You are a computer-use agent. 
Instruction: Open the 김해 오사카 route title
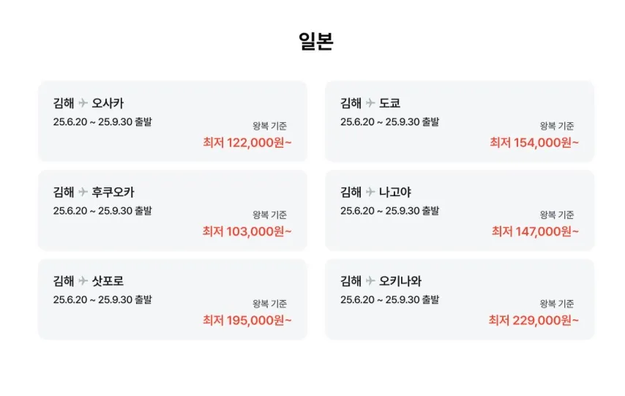pos(89,103)
